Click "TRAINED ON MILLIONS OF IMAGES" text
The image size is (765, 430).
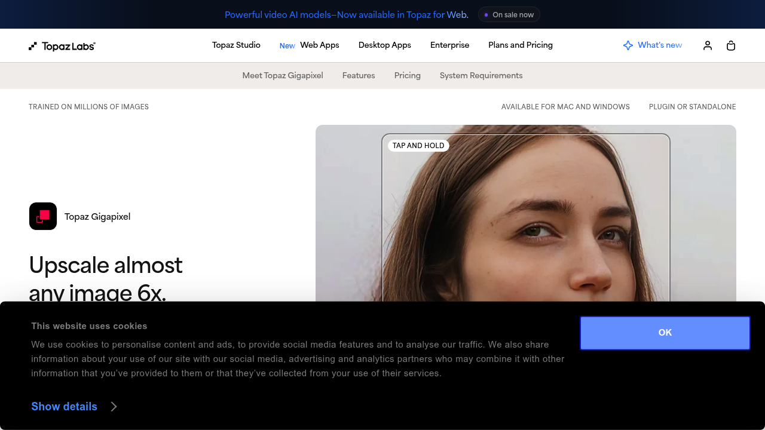pyautogui.click(x=88, y=107)
